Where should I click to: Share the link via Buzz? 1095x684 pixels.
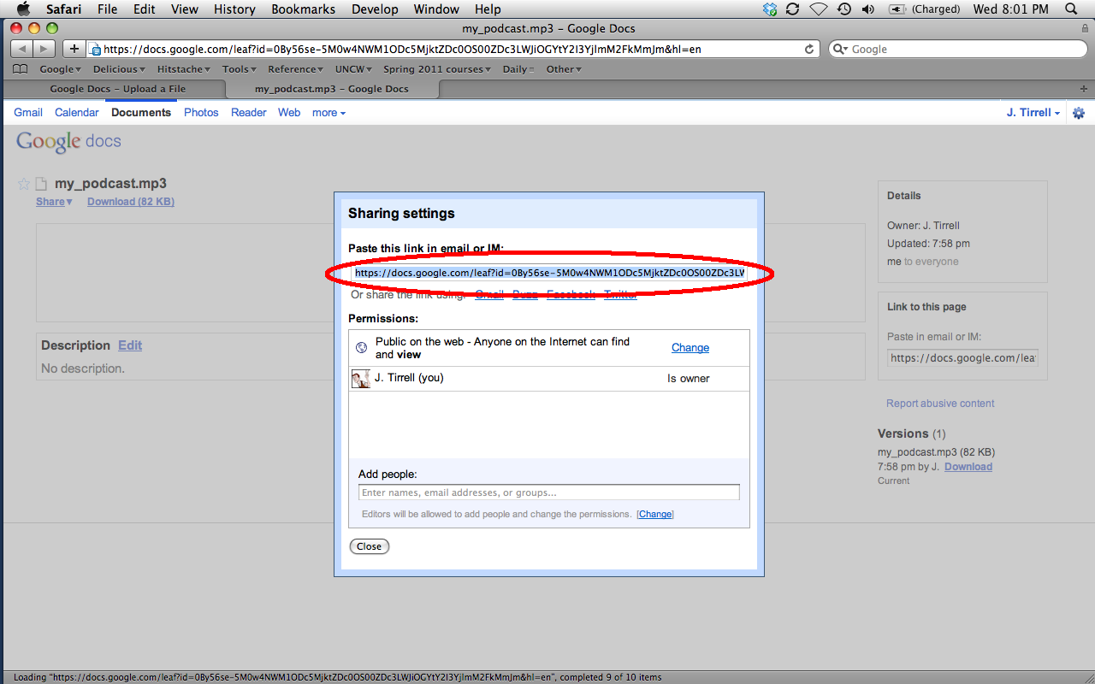point(525,295)
